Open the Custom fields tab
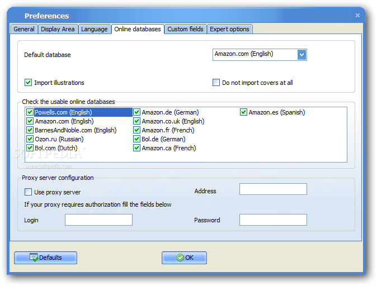The image size is (377, 286). tap(185, 29)
